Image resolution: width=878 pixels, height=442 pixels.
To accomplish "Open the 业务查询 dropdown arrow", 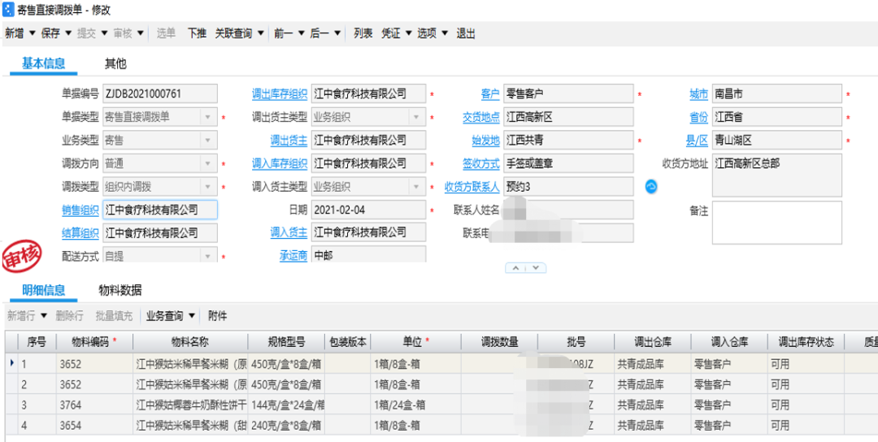I will tap(192, 316).
